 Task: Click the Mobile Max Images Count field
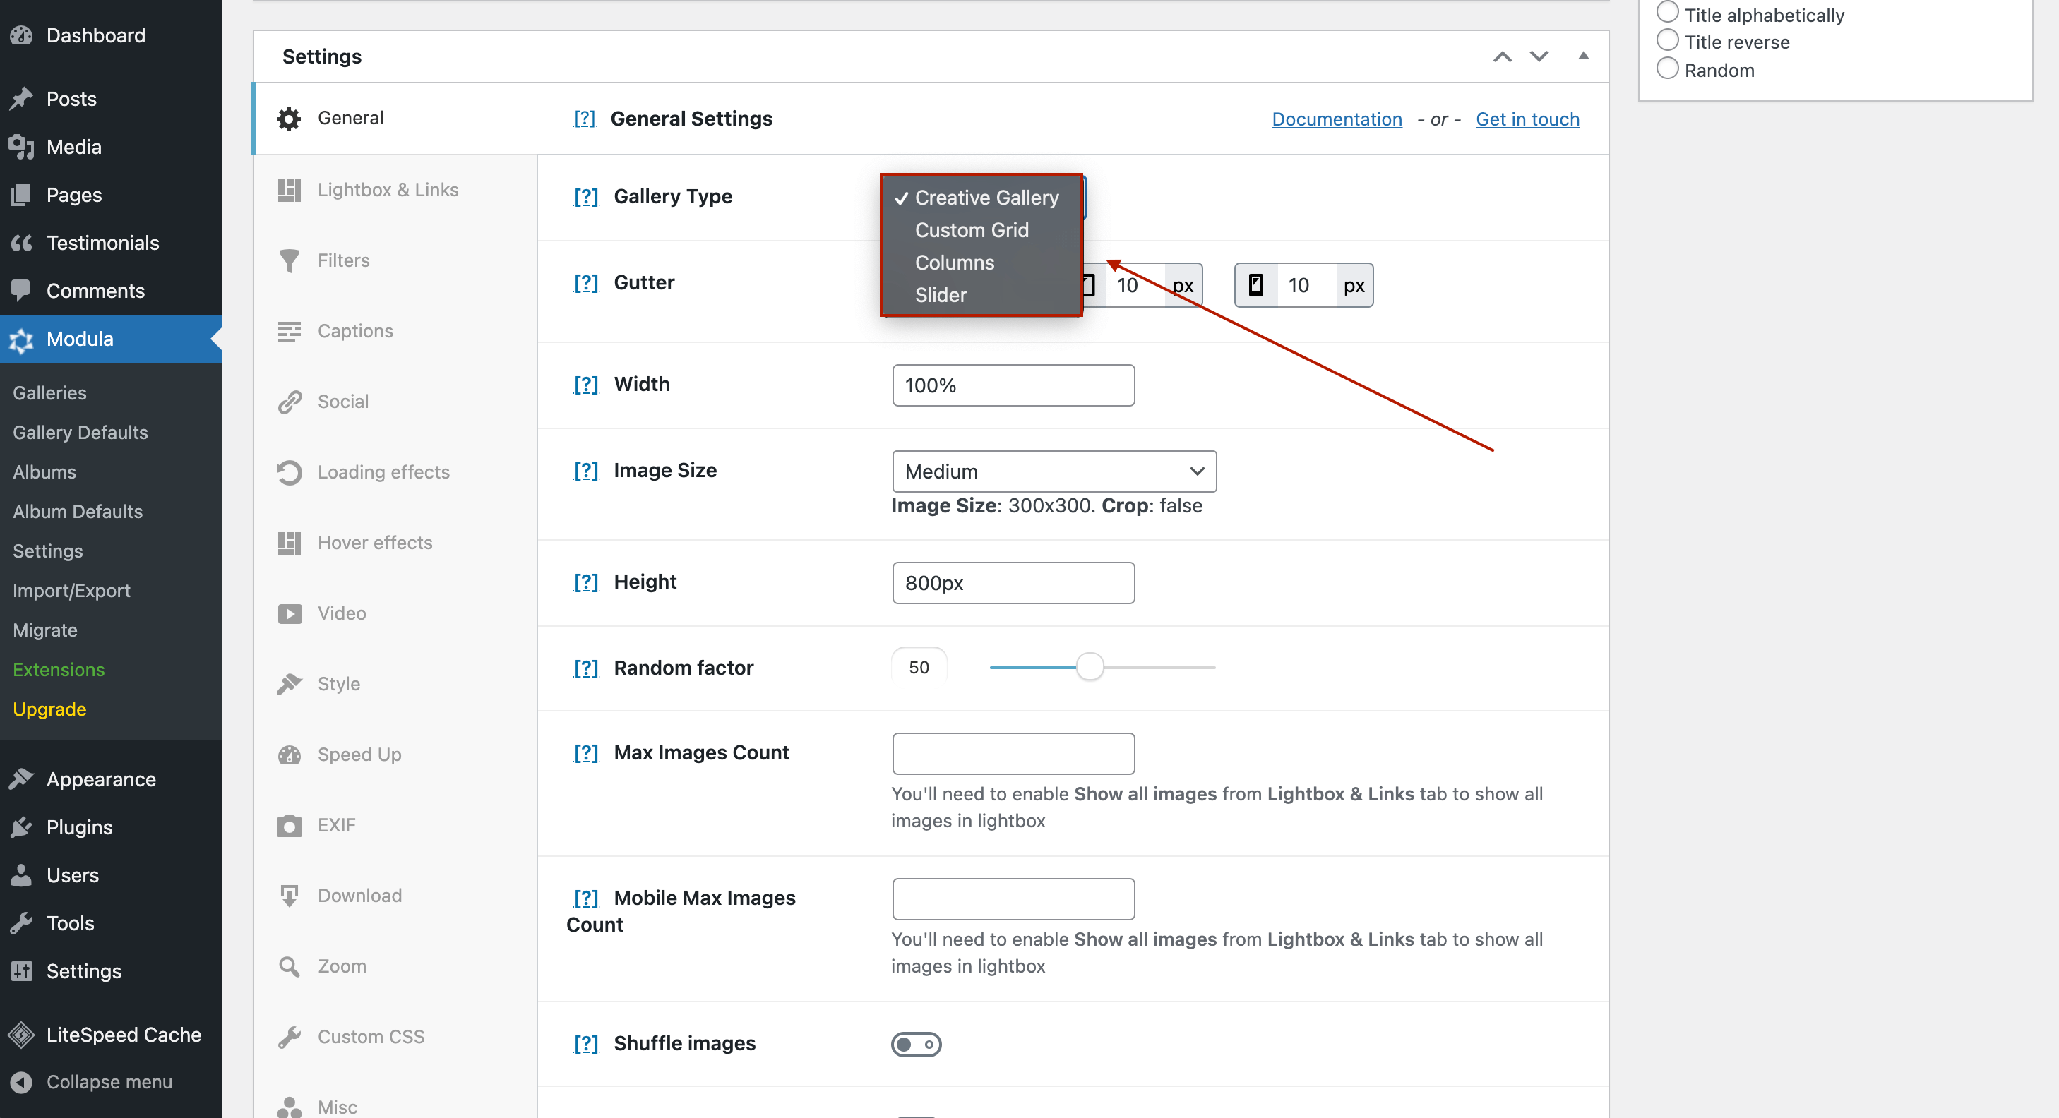1013,899
